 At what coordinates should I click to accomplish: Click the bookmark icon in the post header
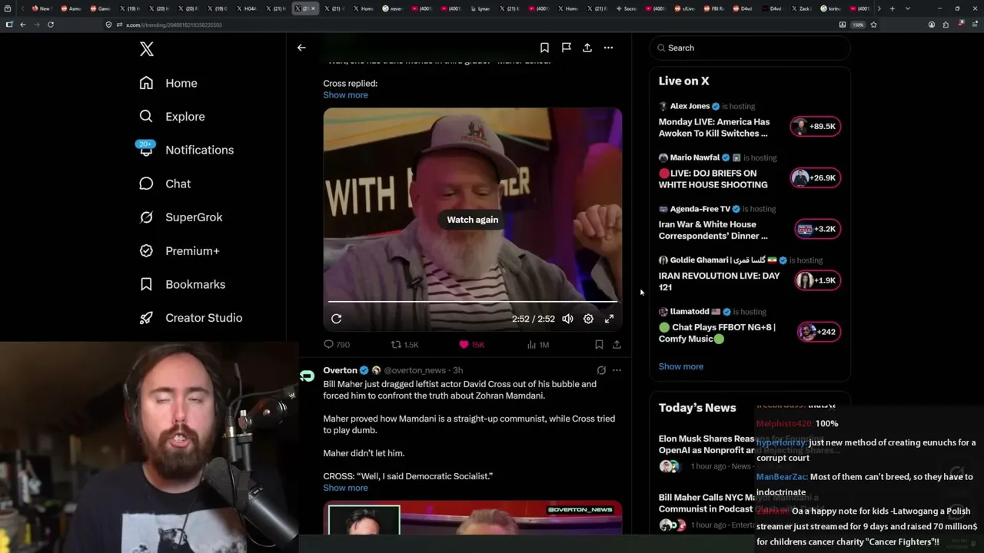click(x=544, y=48)
